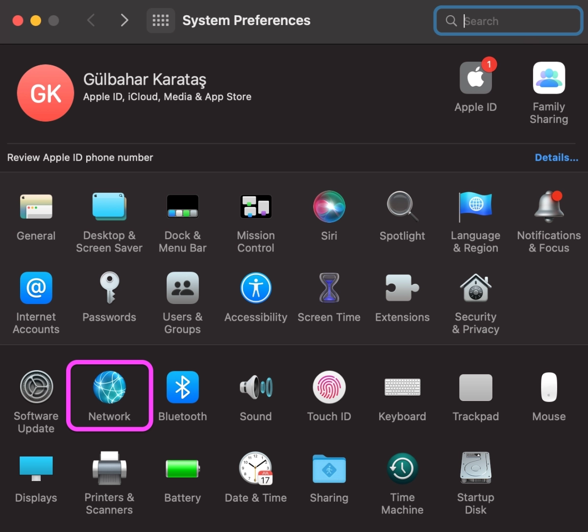Click inside the Search field
588x532 pixels.
507,21
